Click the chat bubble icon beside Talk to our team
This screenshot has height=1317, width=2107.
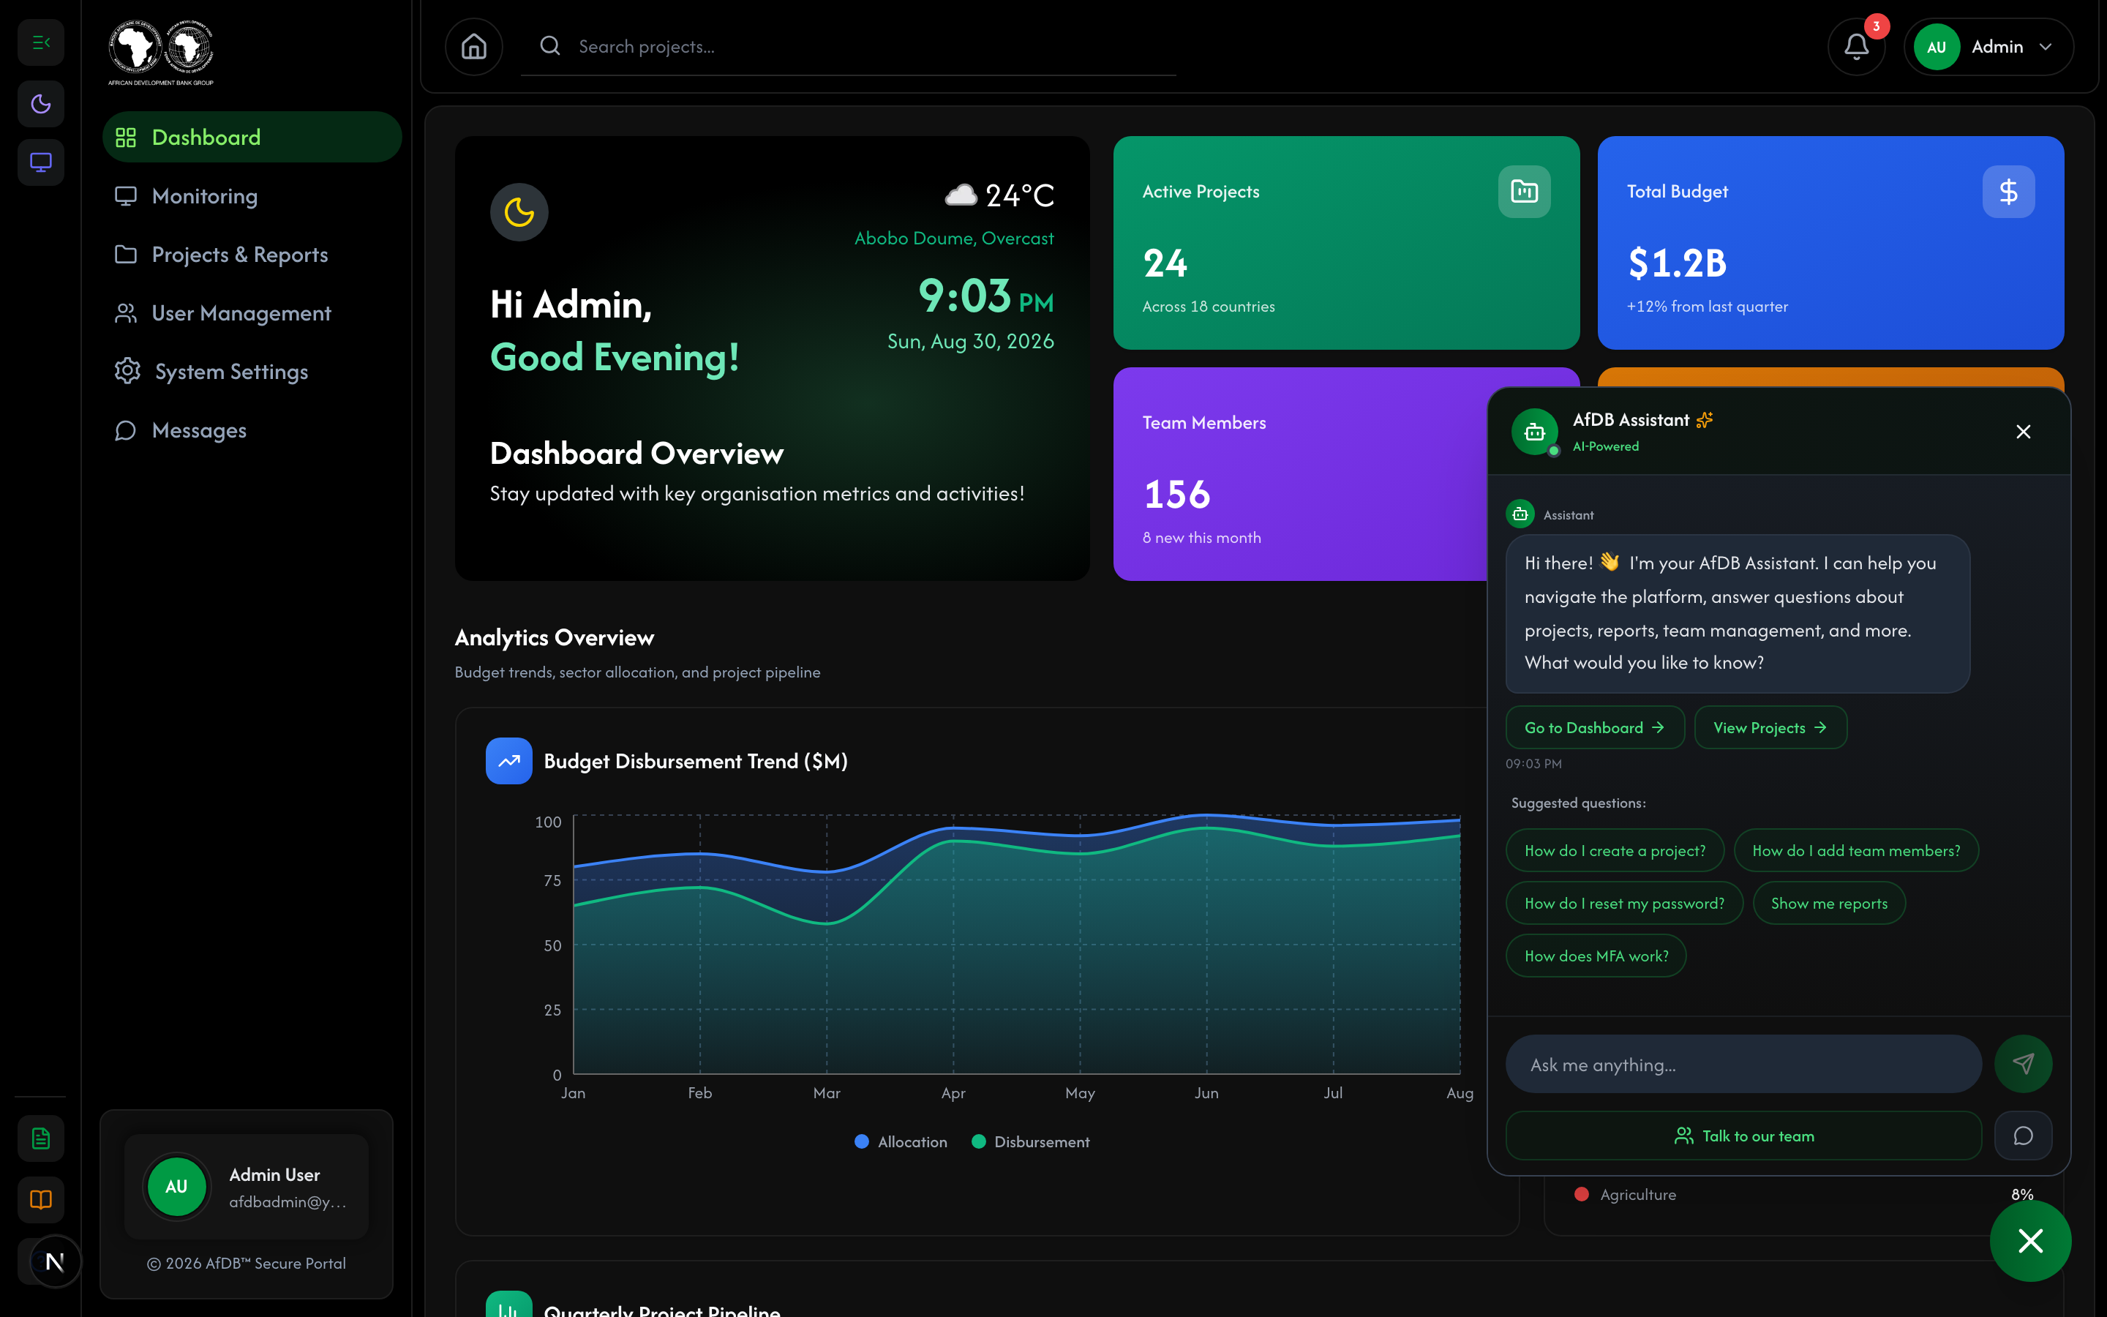pyautogui.click(x=2024, y=1136)
